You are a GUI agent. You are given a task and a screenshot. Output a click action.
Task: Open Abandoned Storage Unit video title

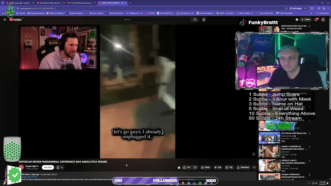[294, 176]
